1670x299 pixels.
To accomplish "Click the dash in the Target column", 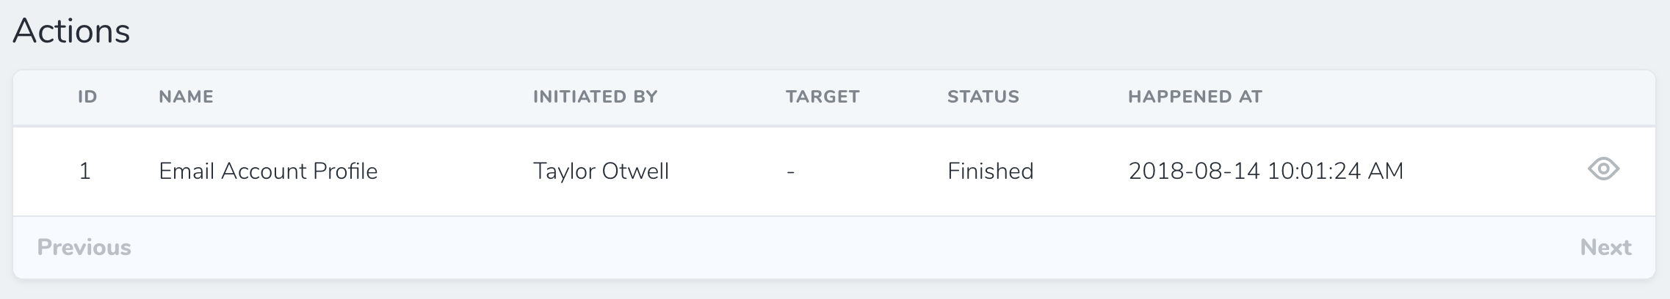I will click(x=790, y=171).
